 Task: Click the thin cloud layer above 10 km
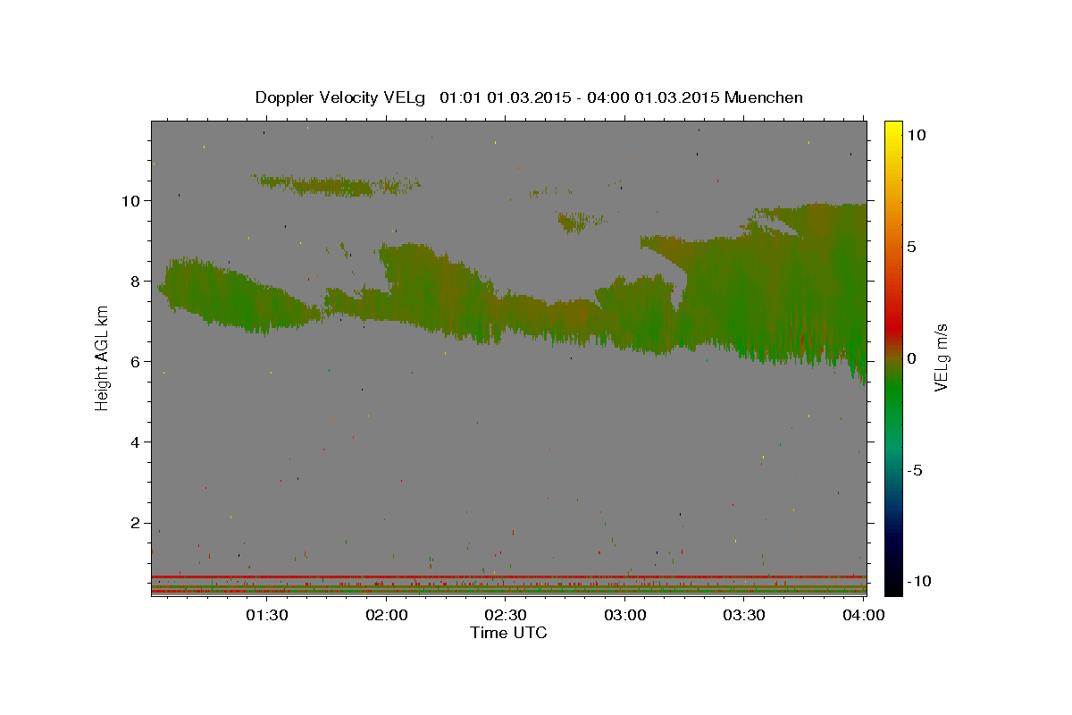tap(335, 186)
